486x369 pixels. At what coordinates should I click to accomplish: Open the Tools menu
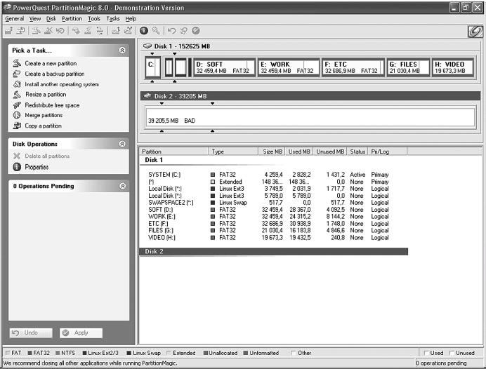coord(94,19)
